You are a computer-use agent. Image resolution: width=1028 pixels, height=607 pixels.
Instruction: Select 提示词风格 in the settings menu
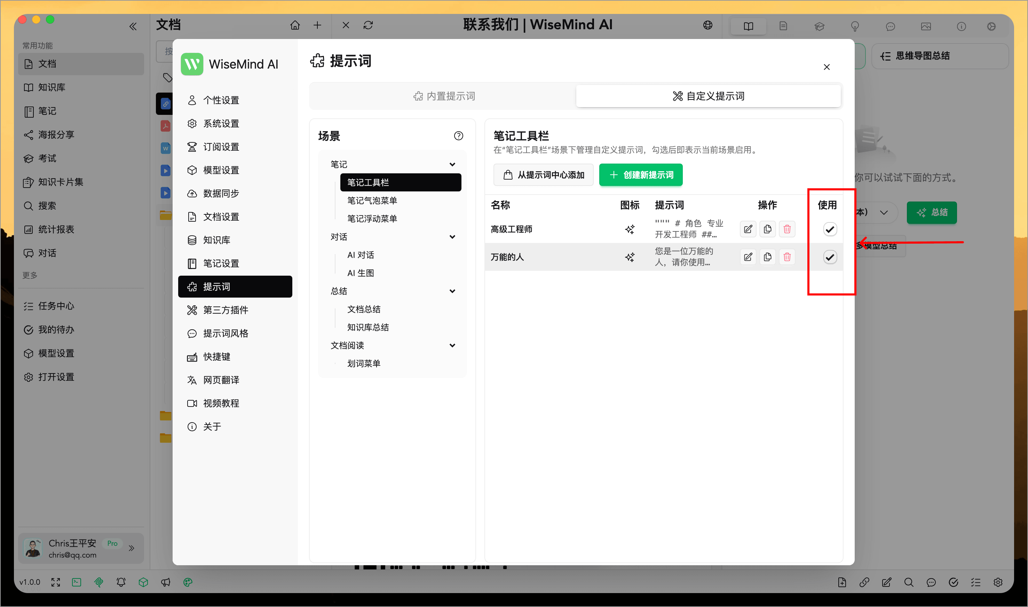(225, 333)
